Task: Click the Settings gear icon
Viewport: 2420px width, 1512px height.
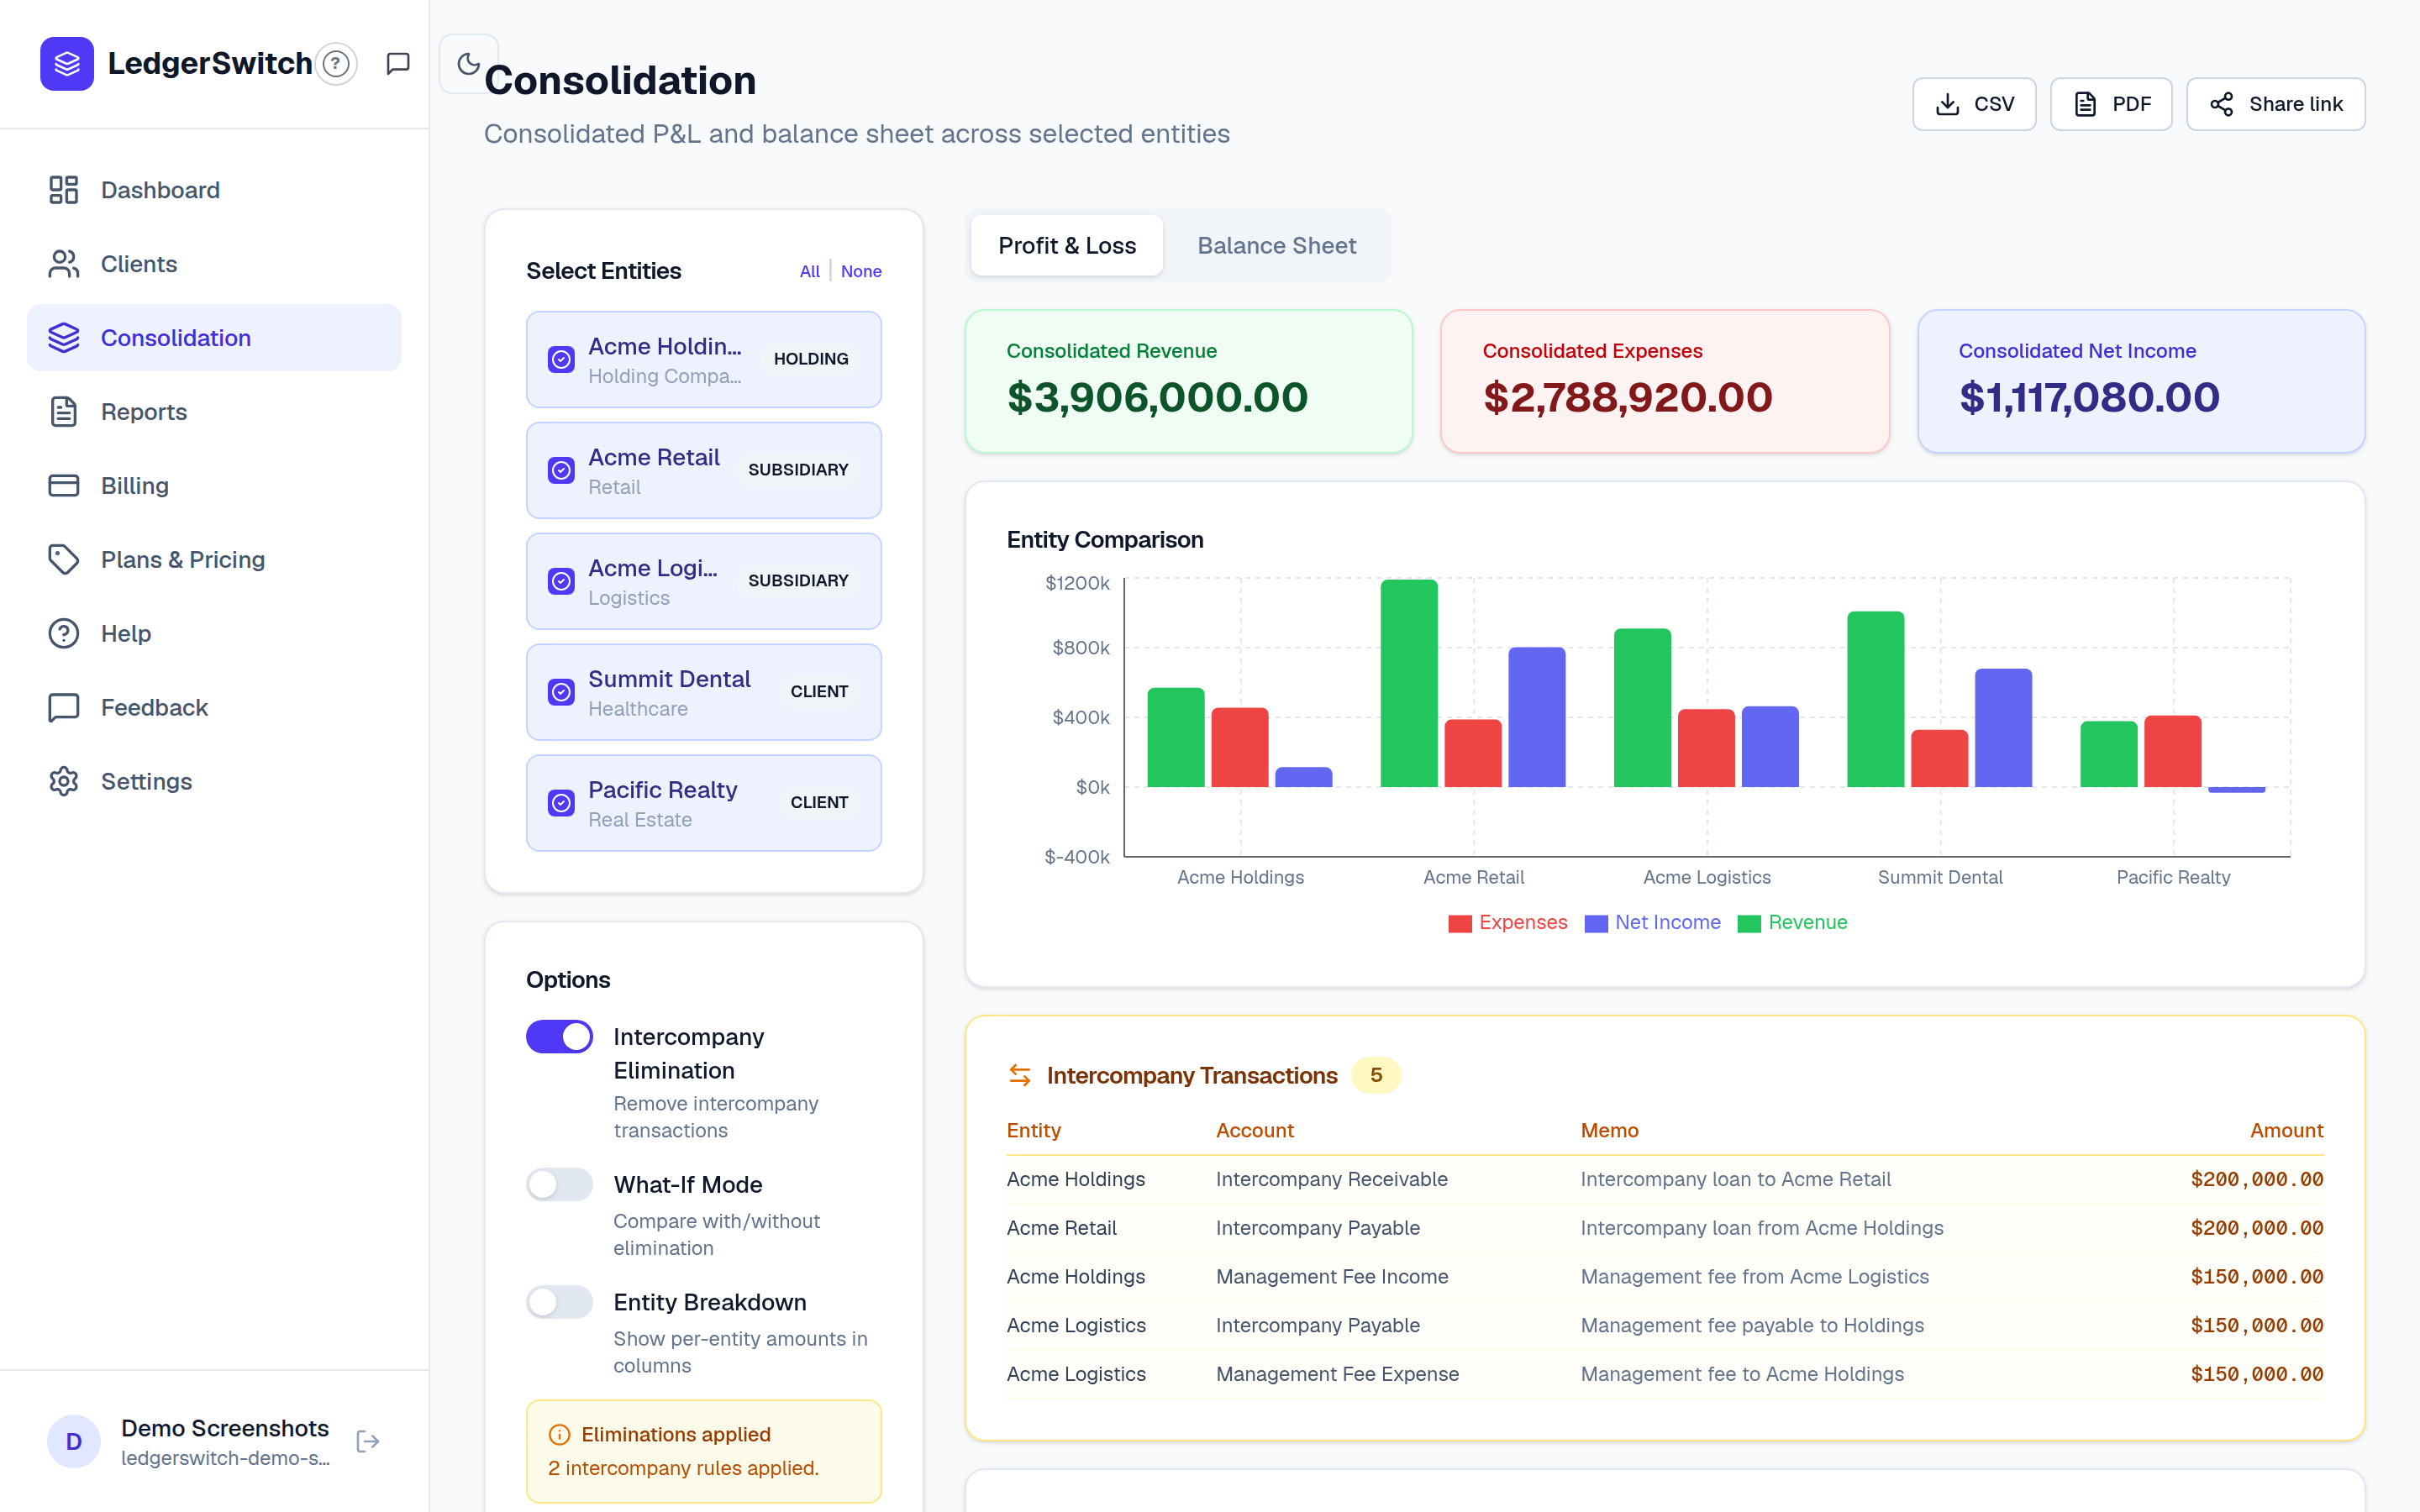Action: point(64,782)
